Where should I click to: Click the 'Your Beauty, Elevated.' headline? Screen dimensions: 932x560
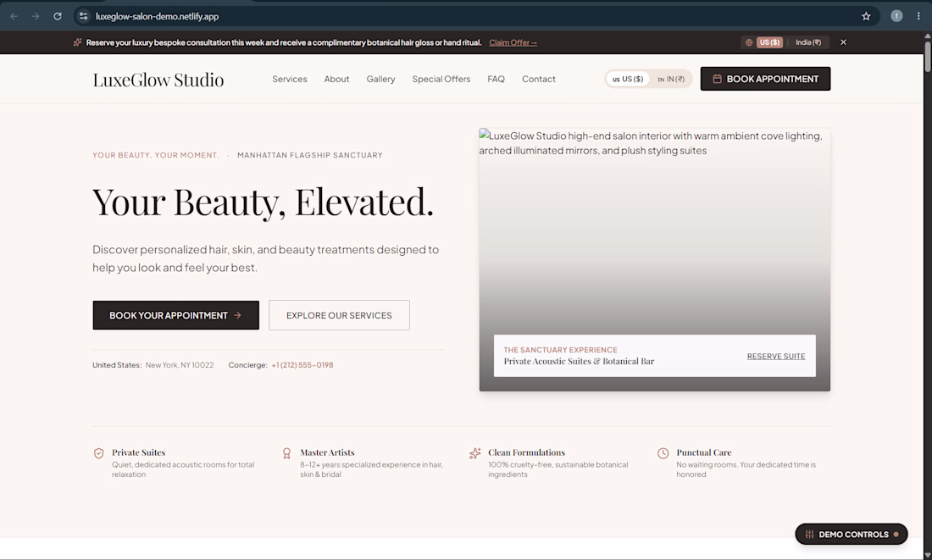[264, 202]
